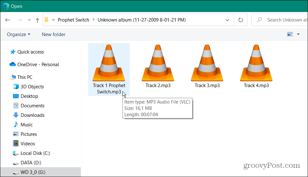Click the Local Disk (C:) drive icon
Image resolution: width=308 pixels, height=177 pixels.
click(16, 153)
